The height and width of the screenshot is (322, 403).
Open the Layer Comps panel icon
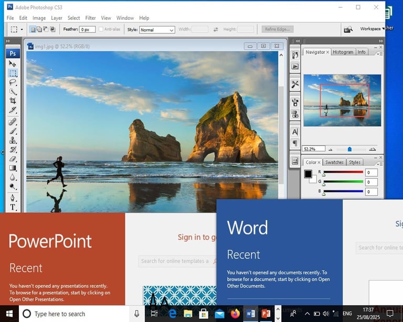pos(295,161)
